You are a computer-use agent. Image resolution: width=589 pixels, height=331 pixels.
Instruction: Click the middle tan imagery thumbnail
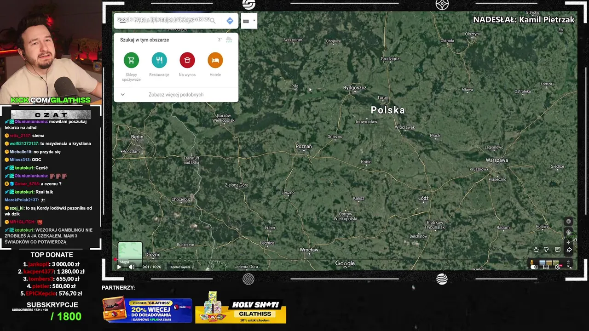(x=549, y=263)
